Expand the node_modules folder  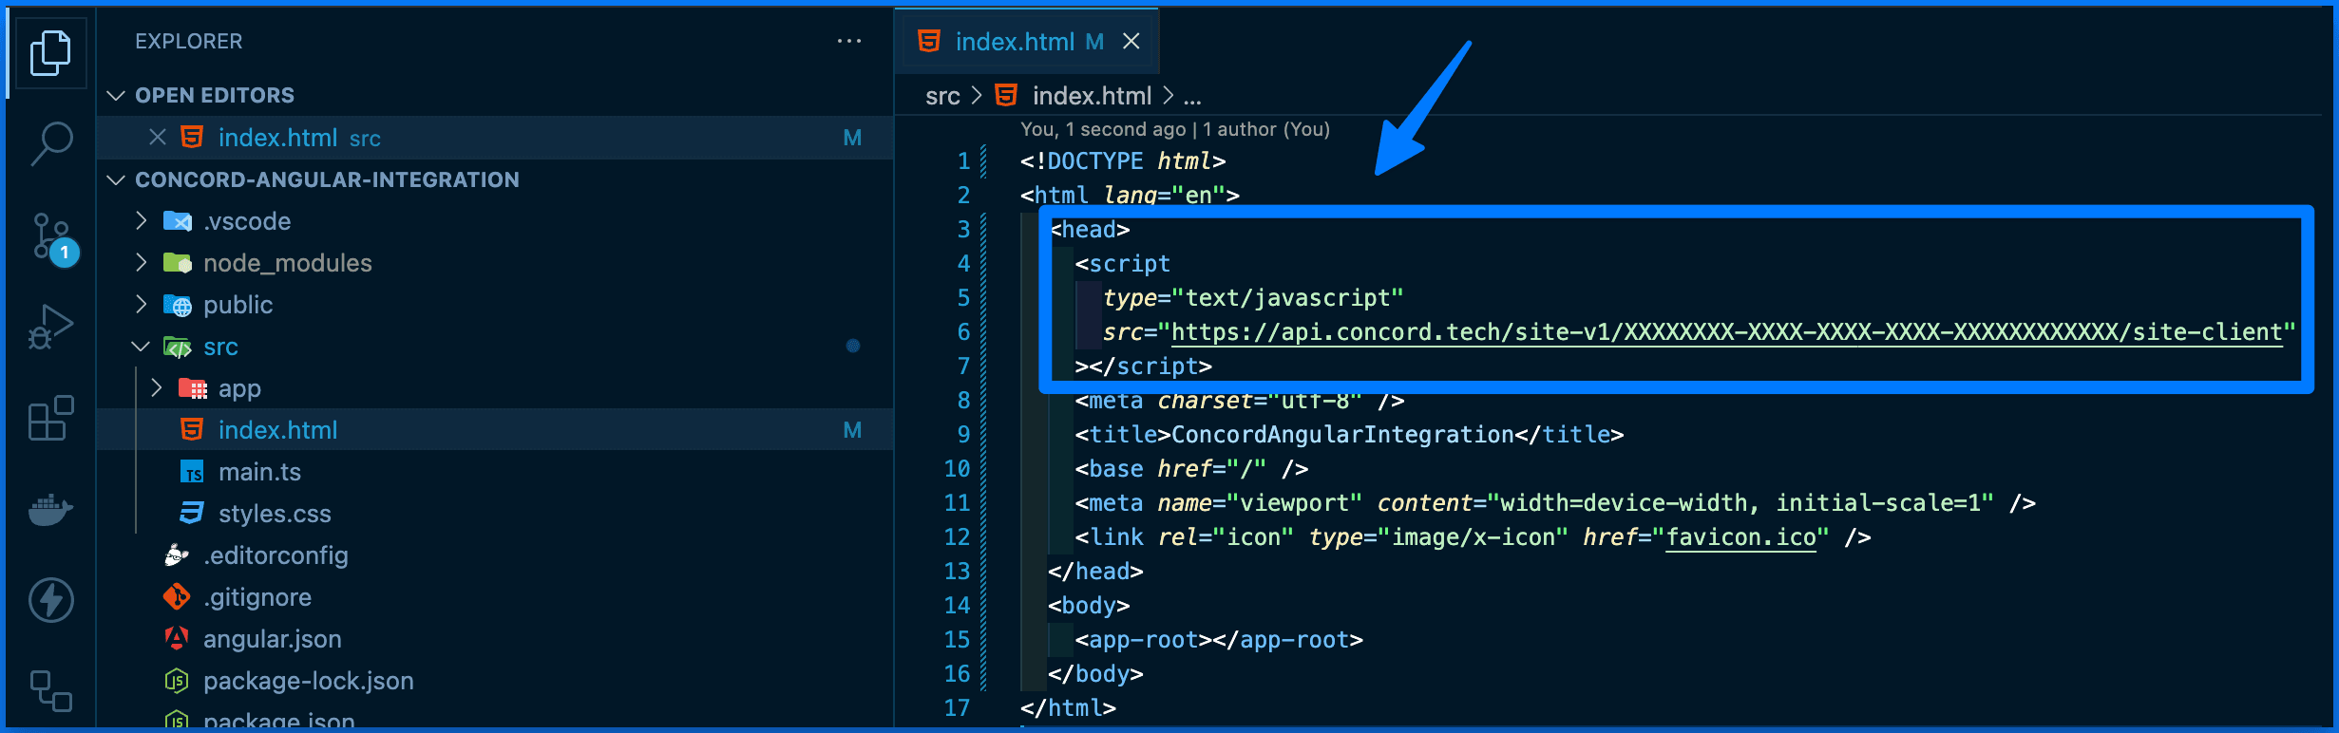click(142, 263)
